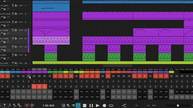The width and height of the screenshot is (193, 108).
Task: Toggle the blue highlighted bracket toolbar button
Action: [x=78, y=105]
